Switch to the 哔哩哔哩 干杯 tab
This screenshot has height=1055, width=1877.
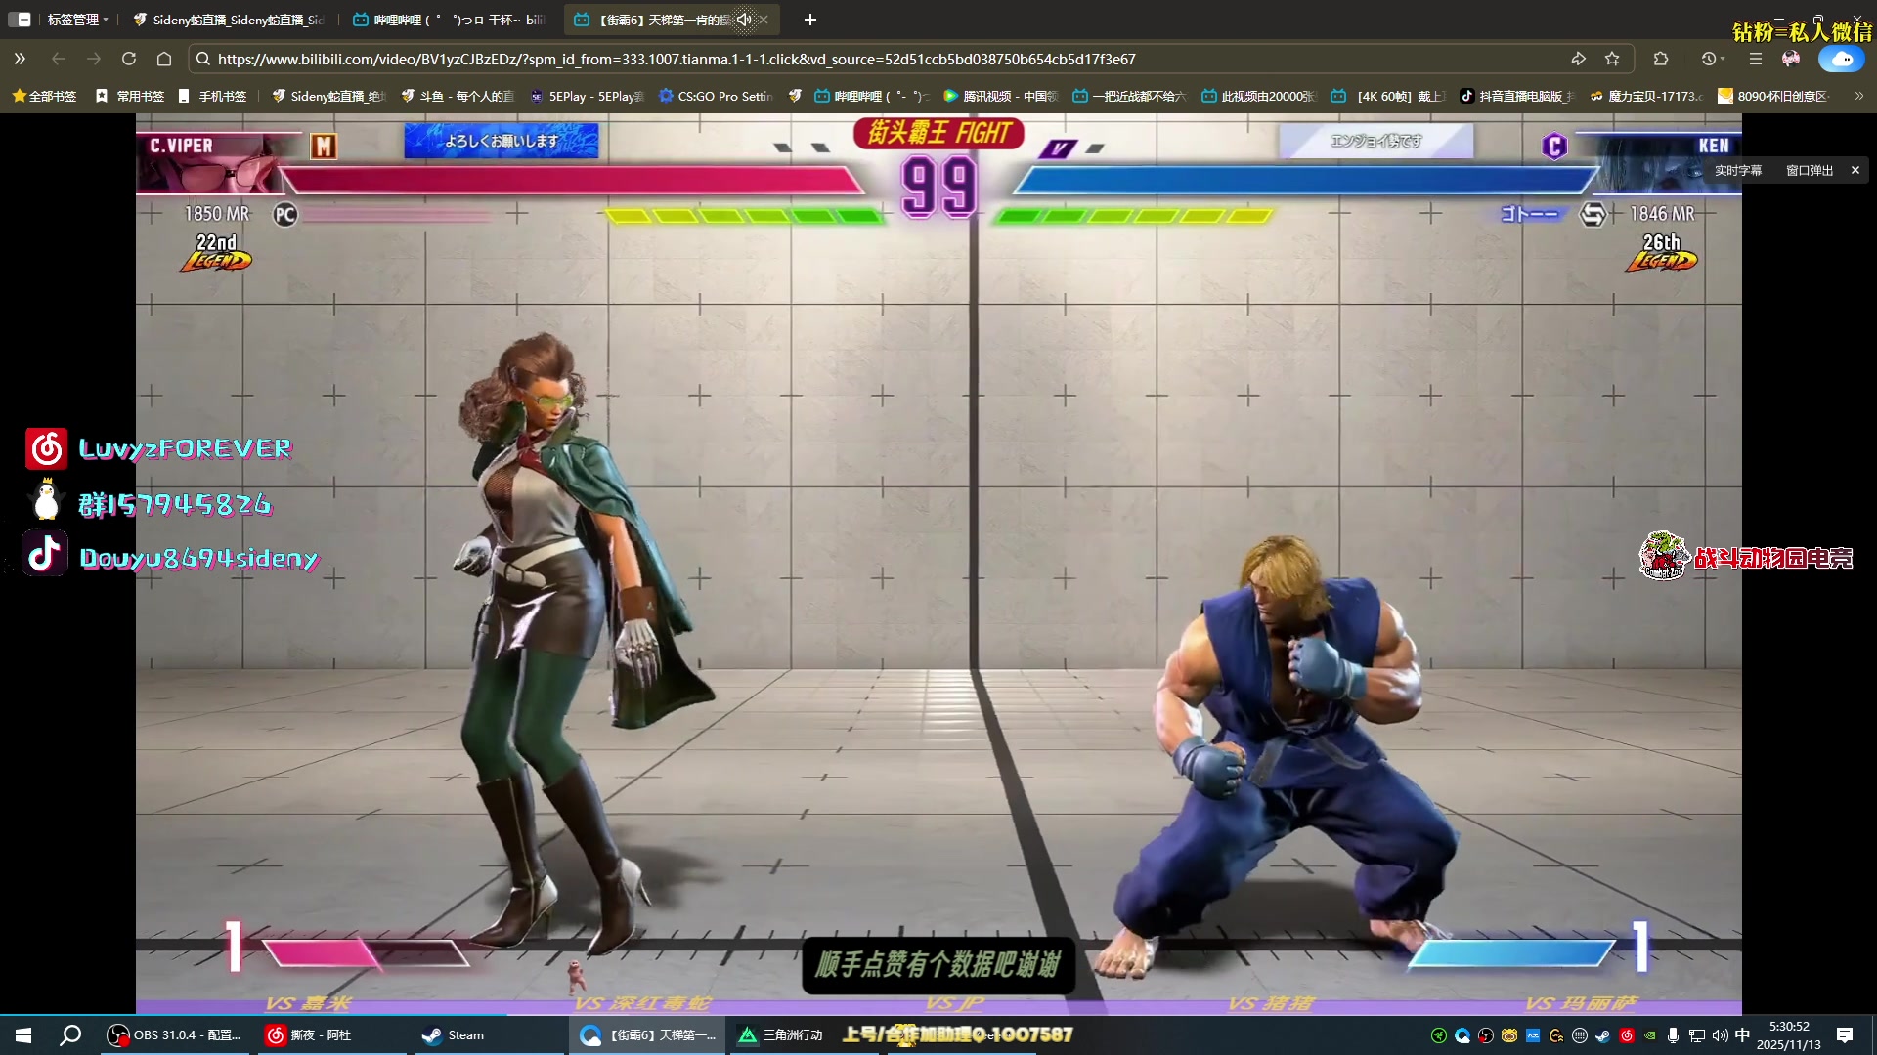click(x=450, y=20)
